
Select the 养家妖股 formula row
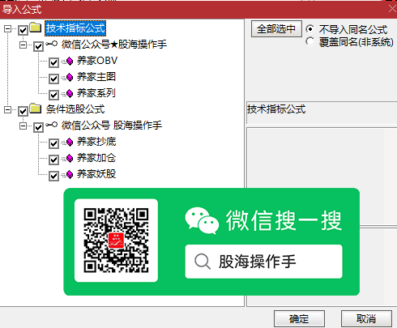coord(96,174)
